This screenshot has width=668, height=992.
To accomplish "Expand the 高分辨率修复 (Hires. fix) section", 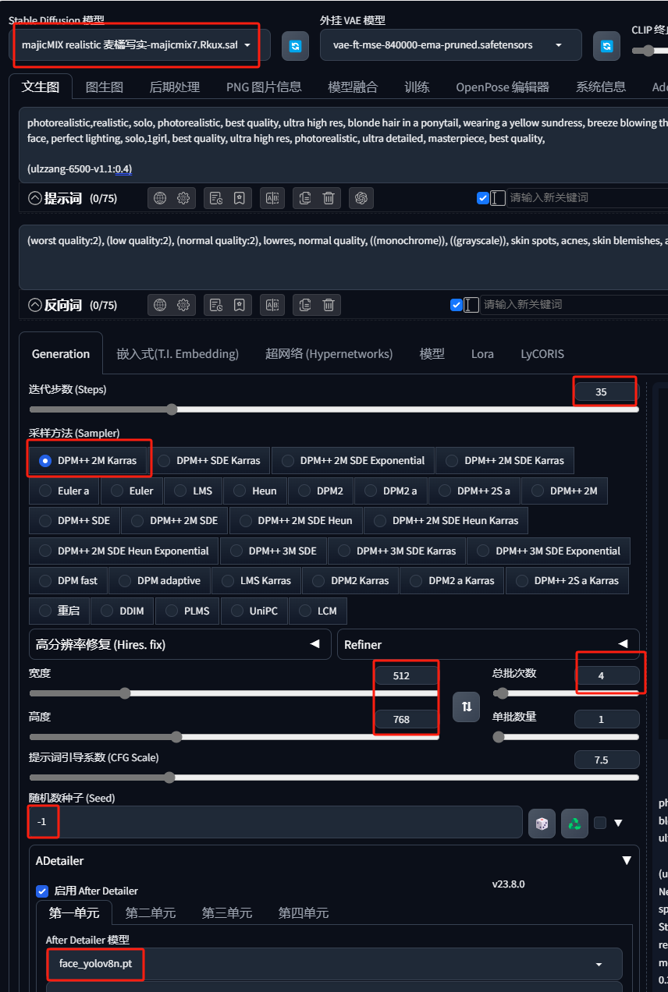I will click(180, 644).
